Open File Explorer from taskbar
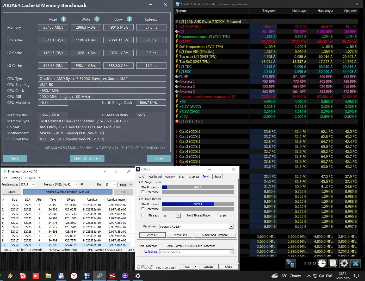The width and height of the screenshot is (365, 281). 48,276
